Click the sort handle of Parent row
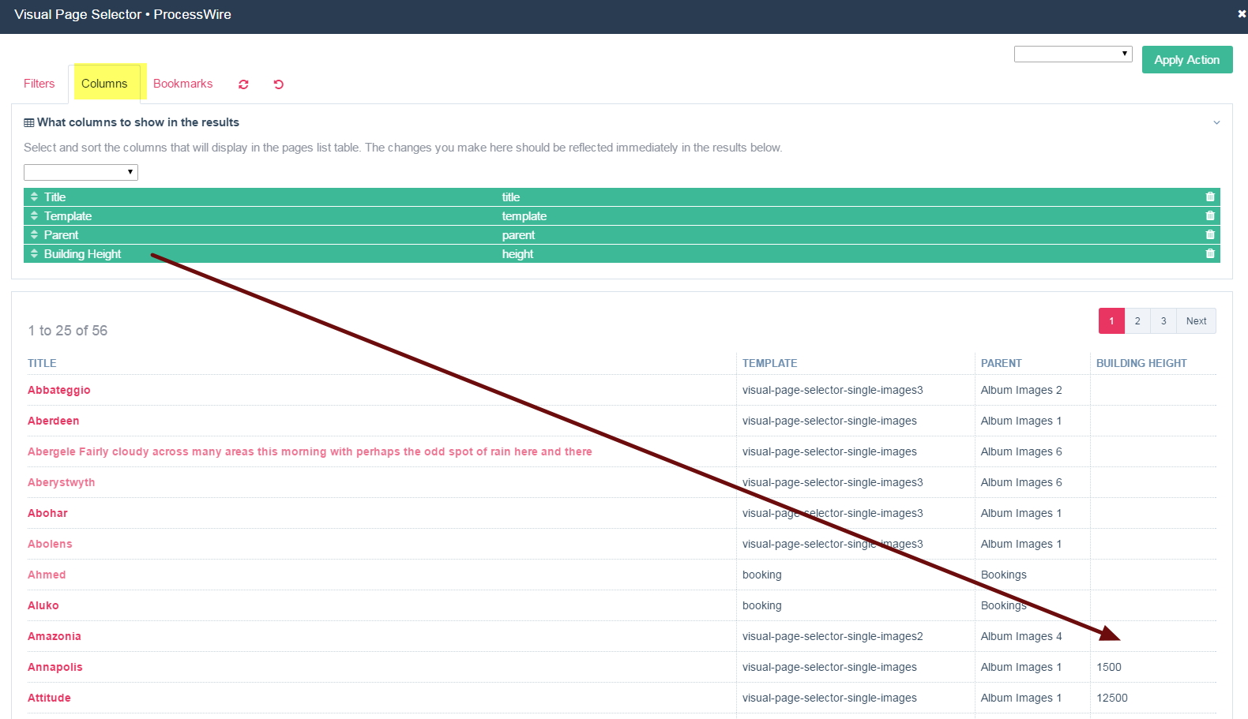1248x719 pixels. [x=34, y=235]
